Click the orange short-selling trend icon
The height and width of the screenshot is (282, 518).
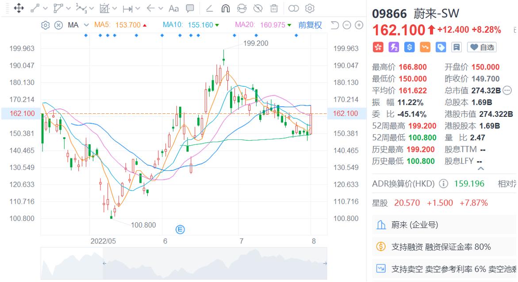424,47
